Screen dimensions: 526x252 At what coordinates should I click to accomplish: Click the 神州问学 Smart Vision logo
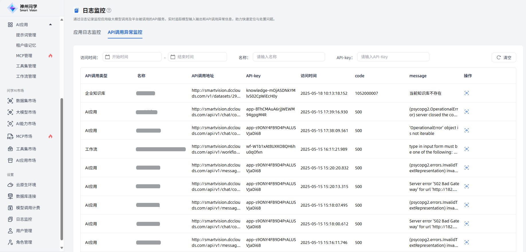pyautogui.click(x=22, y=8)
